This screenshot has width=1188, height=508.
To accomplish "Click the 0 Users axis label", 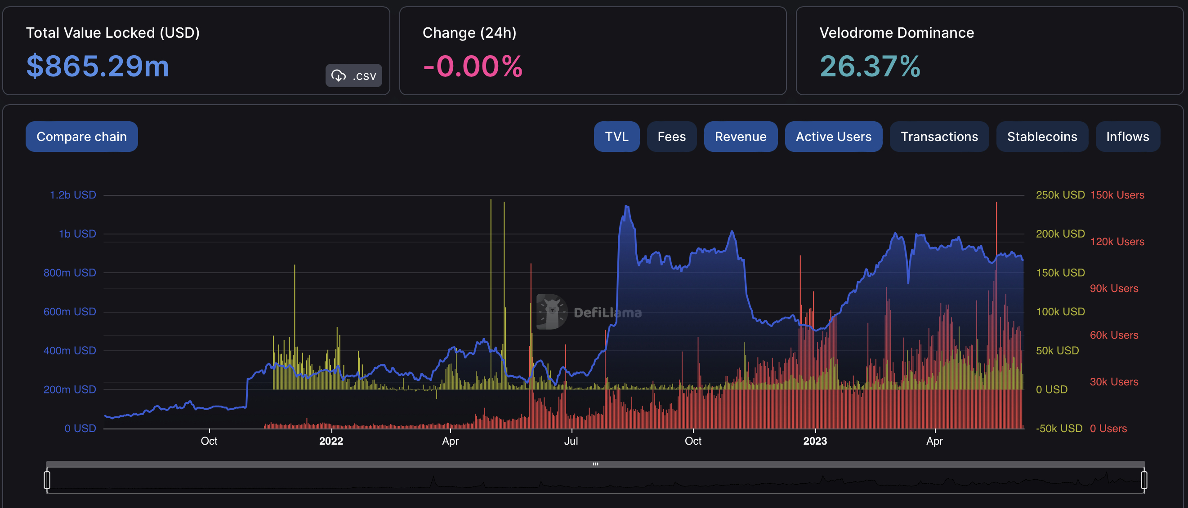I will [x=1108, y=429].
